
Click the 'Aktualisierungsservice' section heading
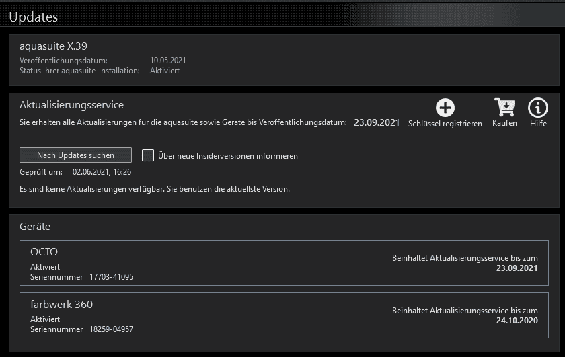72,105
